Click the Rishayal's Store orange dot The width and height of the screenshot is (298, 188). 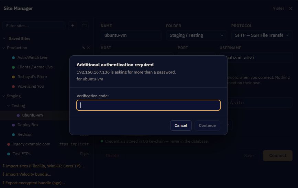click(x=13, y=77)
